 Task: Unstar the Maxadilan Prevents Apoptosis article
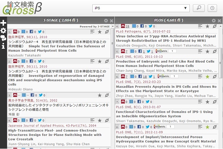(207, 77)
